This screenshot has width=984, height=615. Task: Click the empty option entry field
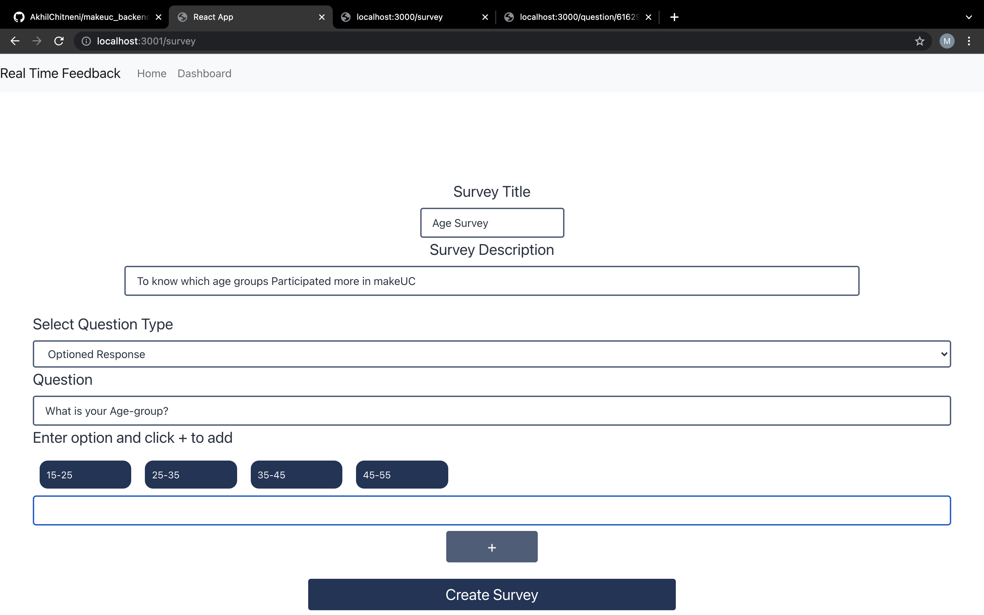[492, 510]
